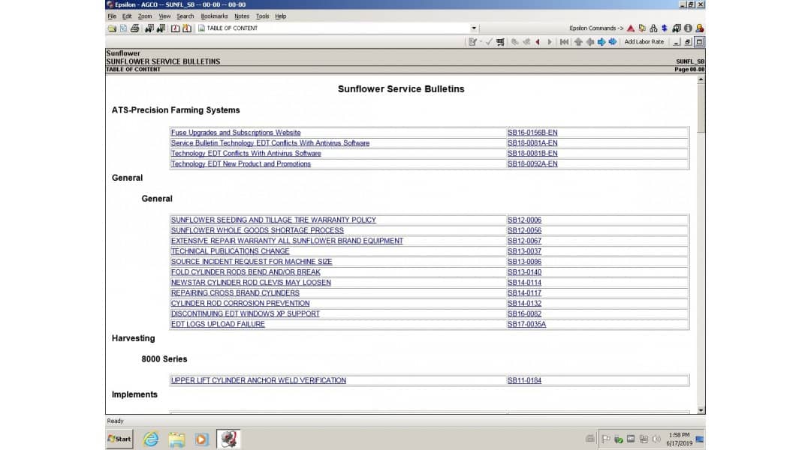Click the first red bookmark book icon

pos(175,28)
